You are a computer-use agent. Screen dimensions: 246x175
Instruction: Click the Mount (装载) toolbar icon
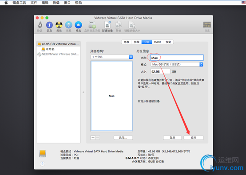point(69,25)
